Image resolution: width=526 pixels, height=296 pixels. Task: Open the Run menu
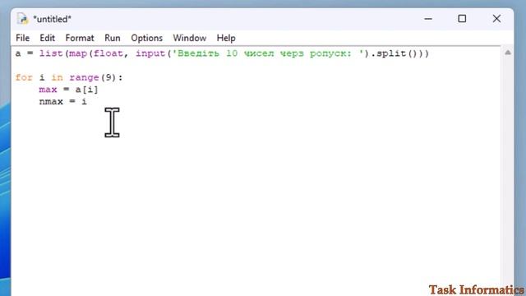[113, 38]
